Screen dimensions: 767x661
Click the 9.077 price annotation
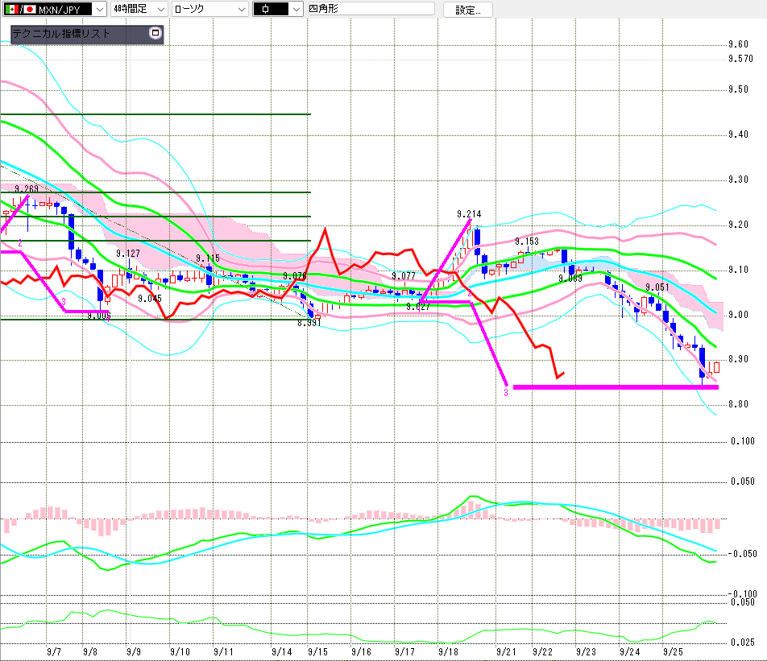coord(404,276)
